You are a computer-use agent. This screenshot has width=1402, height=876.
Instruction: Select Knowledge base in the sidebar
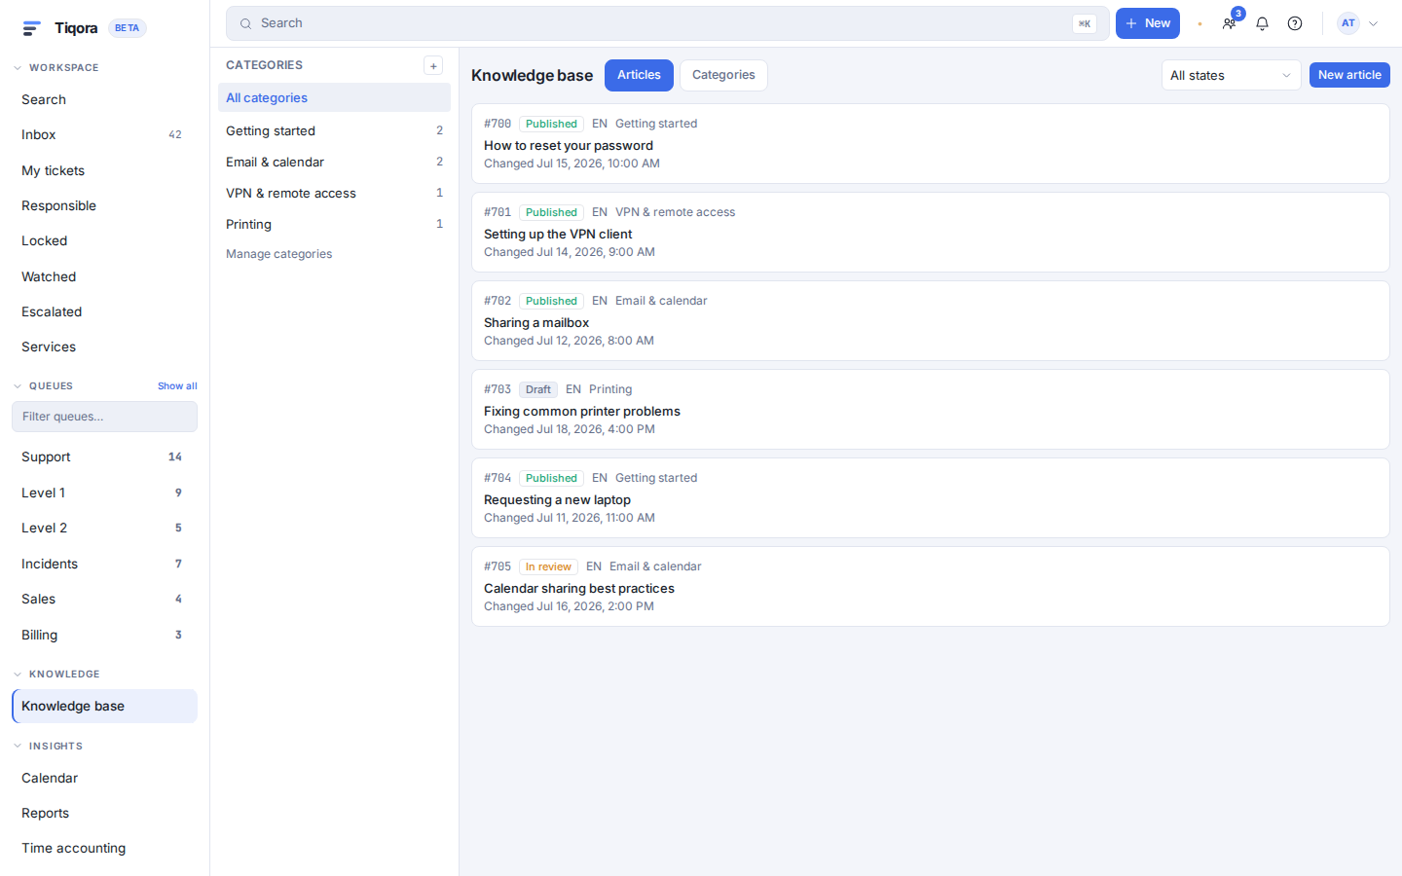104,707
